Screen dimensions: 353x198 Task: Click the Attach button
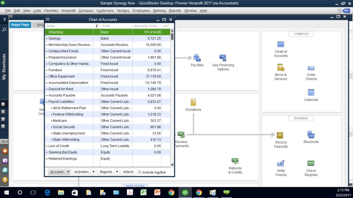point(128,172)
